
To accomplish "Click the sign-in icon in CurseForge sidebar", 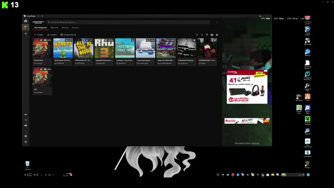I will point(26,120).
